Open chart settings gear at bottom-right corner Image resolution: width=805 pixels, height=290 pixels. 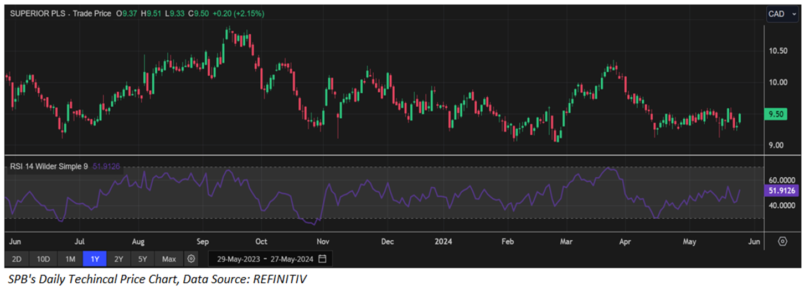click(x=782, y=241)
